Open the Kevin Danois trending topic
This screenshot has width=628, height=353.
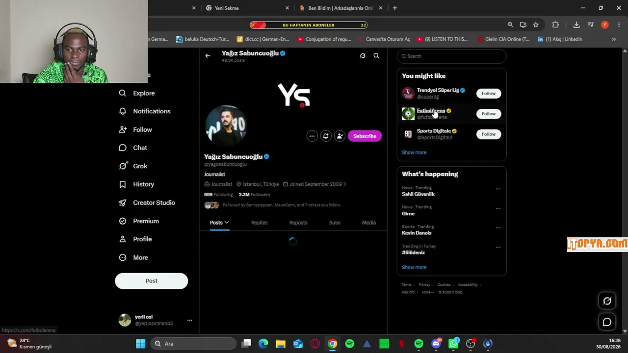tap(417, 233)
